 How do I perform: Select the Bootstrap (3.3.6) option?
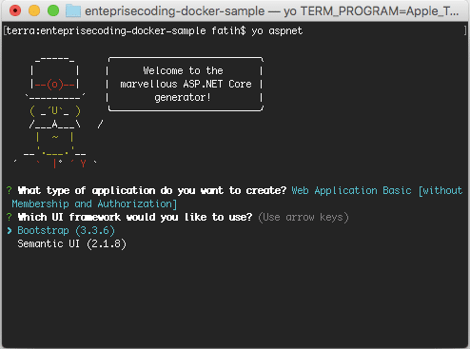(66, 230)
